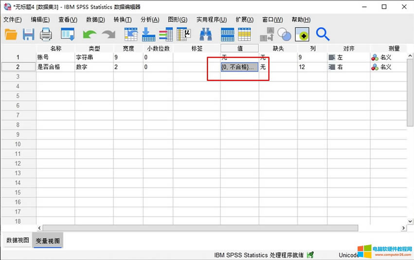Click the column width cell showing 12
414x260 pixels.
[x=312, y=67]
